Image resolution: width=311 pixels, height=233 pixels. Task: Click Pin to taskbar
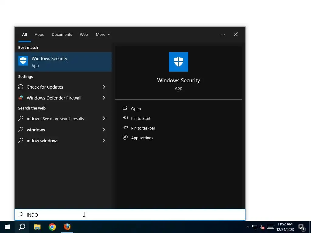[x=143, y=128]
